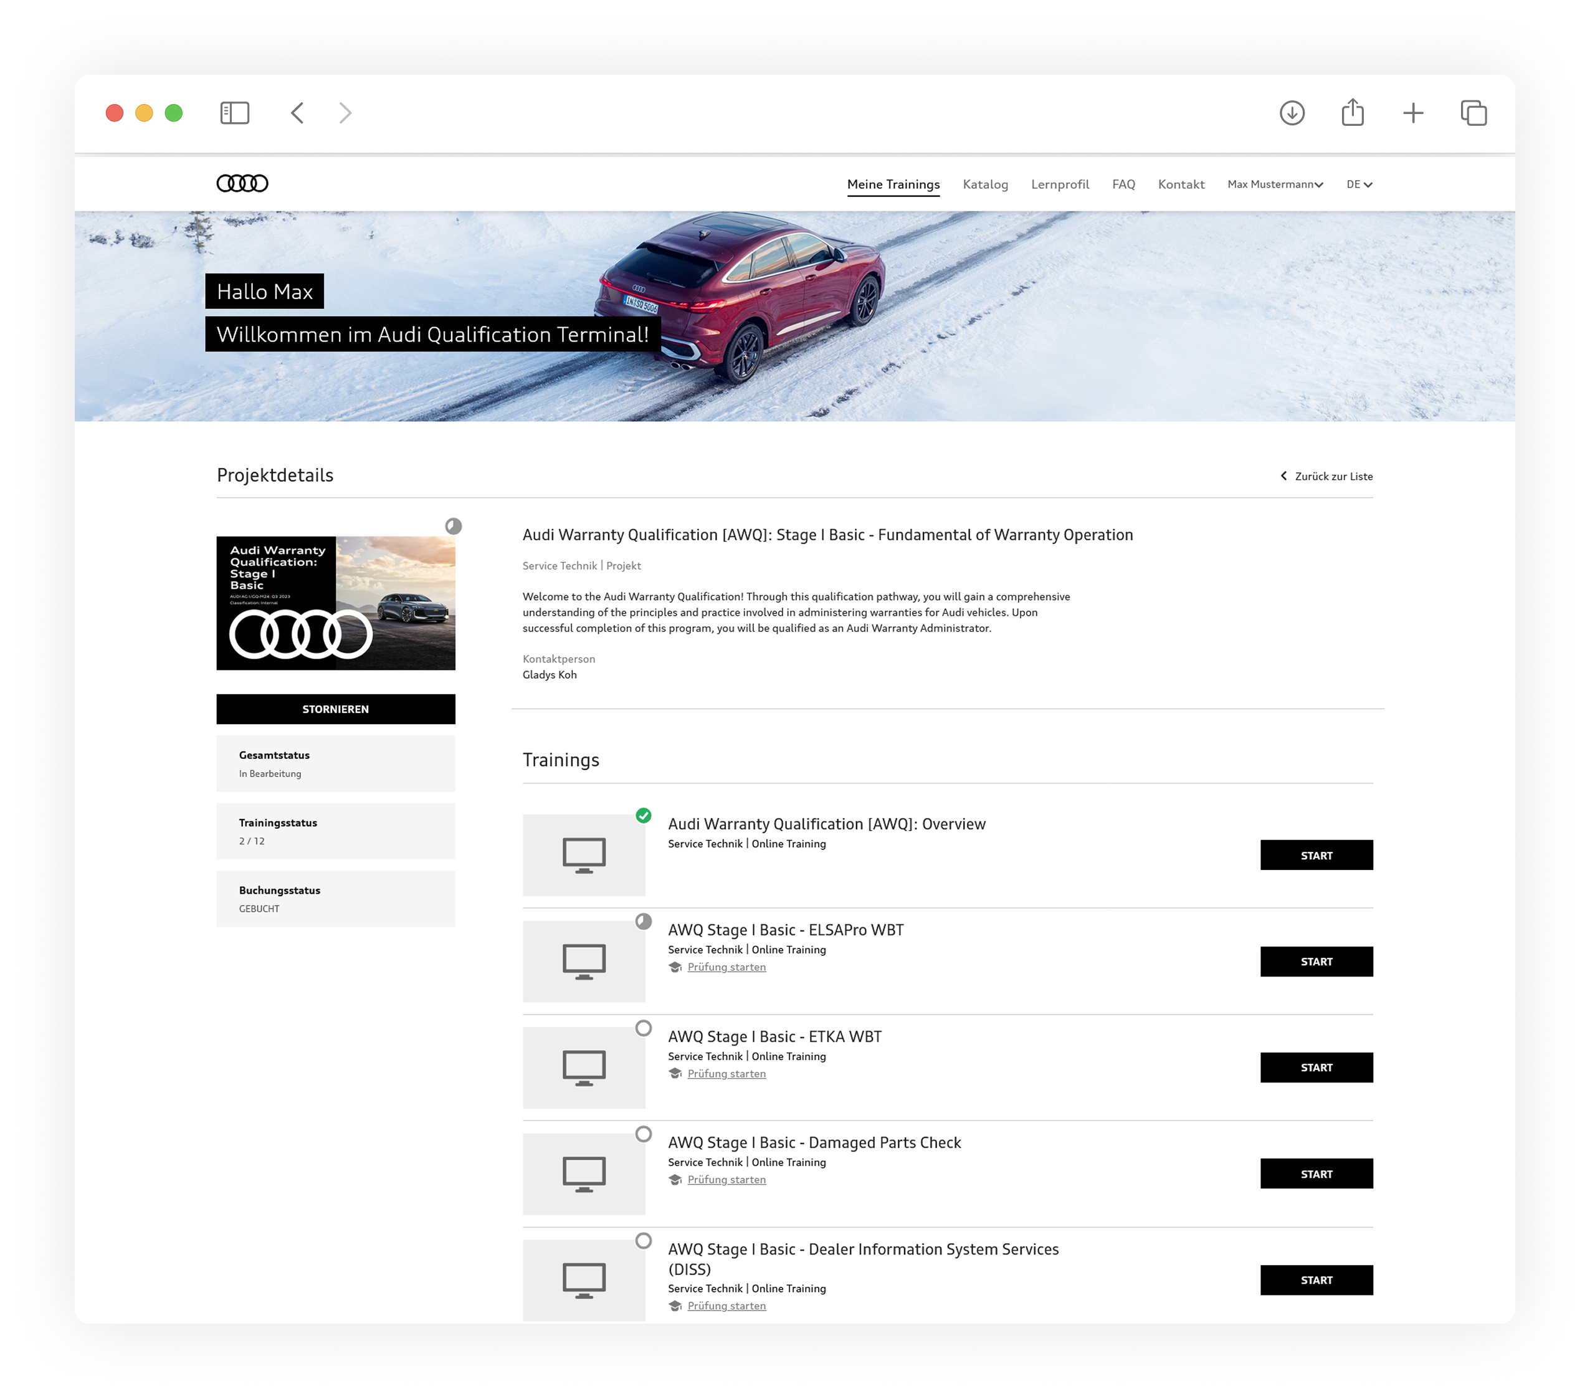
Task: Click Prüfung starten link under ELSAPro WBT
Action: pos(726,967)
